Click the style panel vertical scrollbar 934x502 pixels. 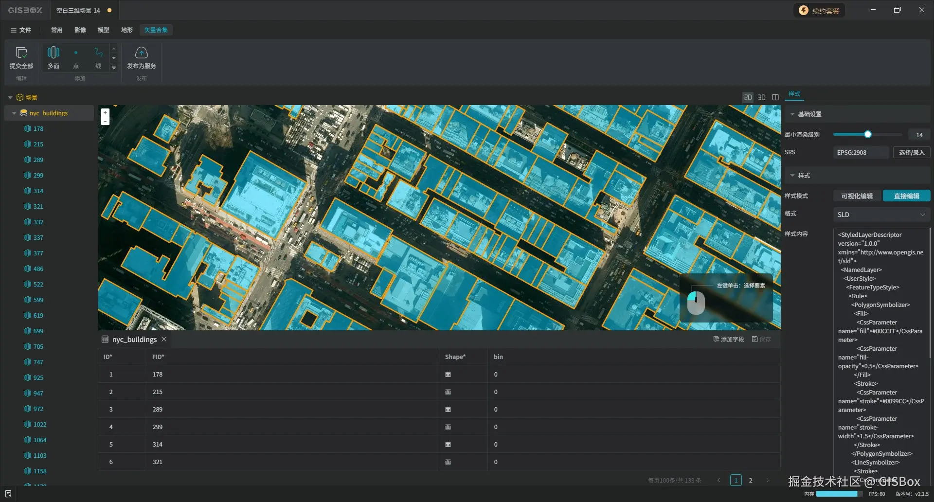(x=930, y=293)
